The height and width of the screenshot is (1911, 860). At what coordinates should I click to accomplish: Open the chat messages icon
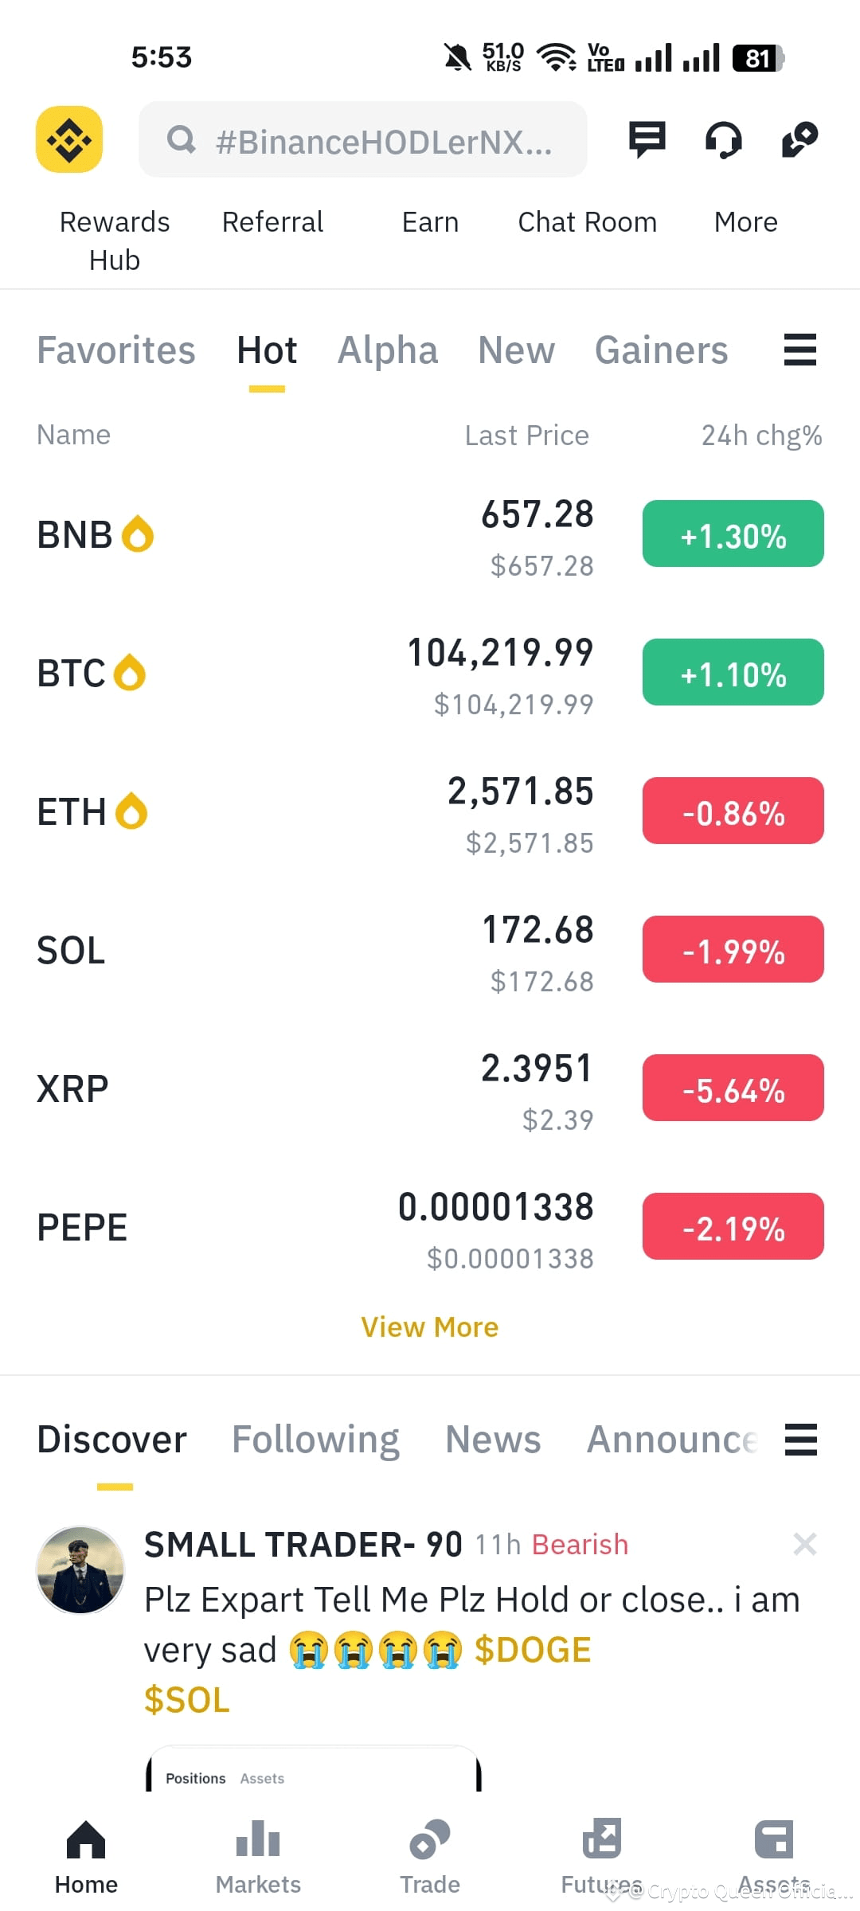(x=647, y=139)
